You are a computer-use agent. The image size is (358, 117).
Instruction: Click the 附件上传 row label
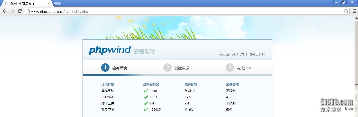108,103
